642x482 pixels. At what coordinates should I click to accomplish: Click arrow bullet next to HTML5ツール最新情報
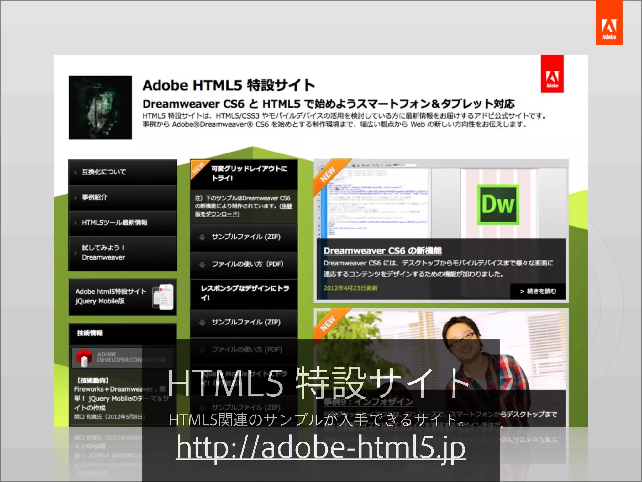coord(76,223)
